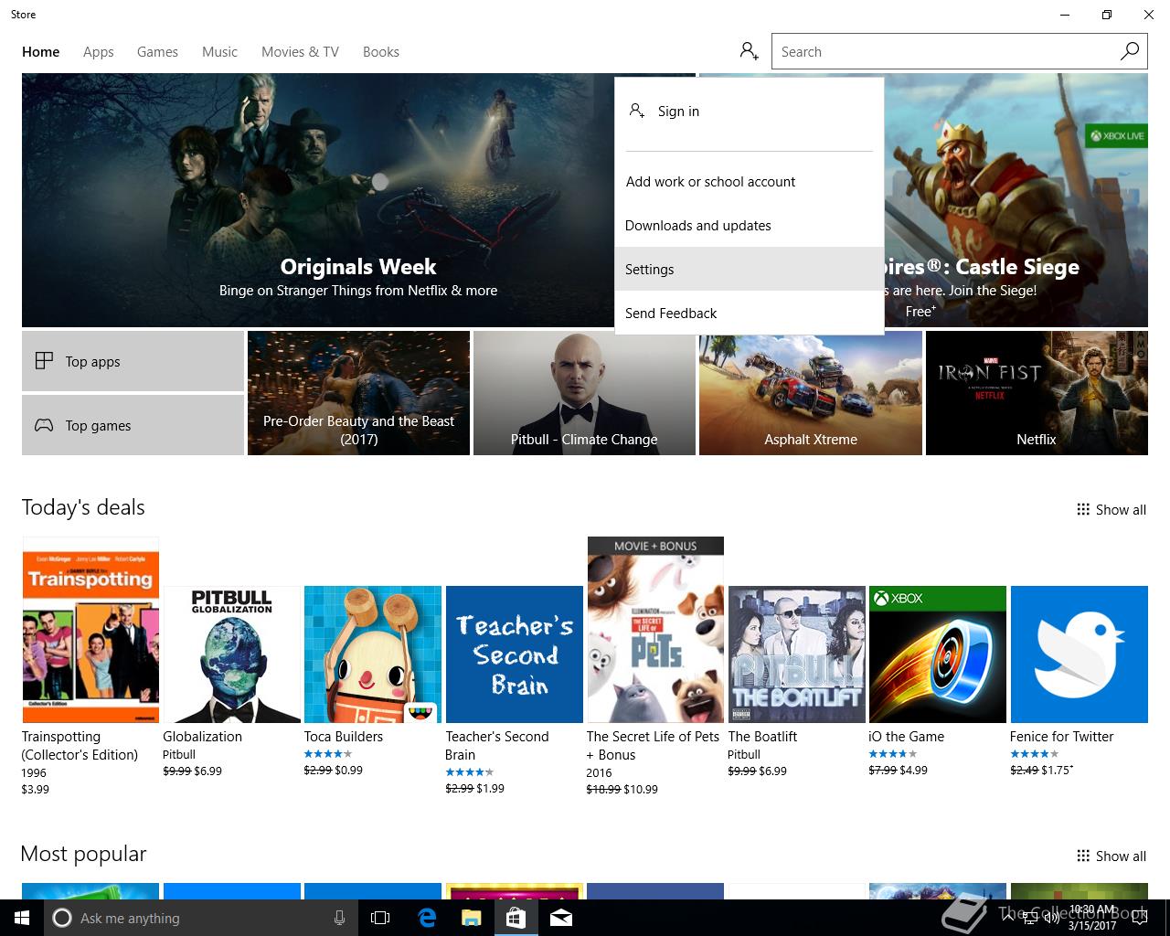The width and height of the screenshot is (1170, 936).
Task: Click the Sign in person icon
Action: tap(637, 111)
